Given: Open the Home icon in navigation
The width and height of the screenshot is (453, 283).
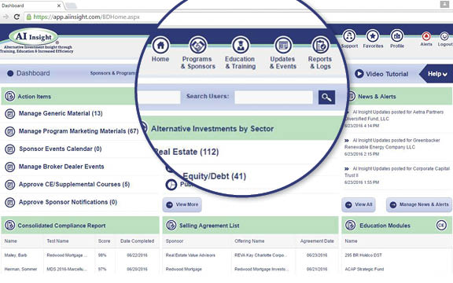Looking at the screenshot, I should [x=160, y=46].
